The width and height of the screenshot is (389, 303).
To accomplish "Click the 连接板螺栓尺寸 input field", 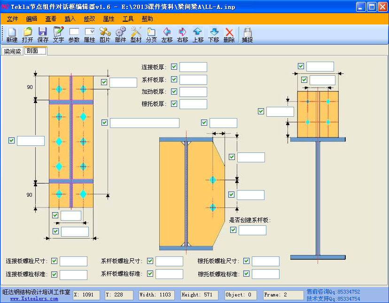I will click(73, 261).
